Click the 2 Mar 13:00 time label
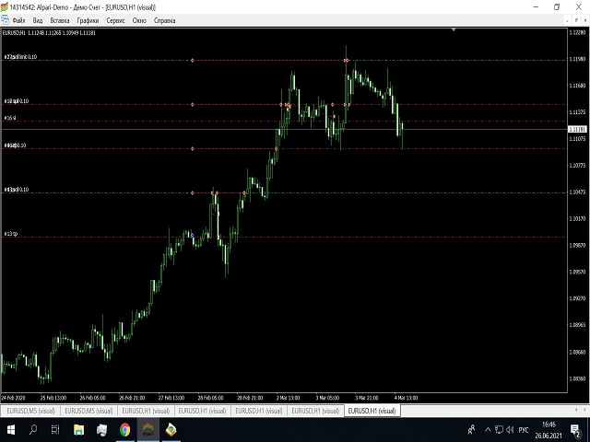590x442 pixels. coord(288,398)
